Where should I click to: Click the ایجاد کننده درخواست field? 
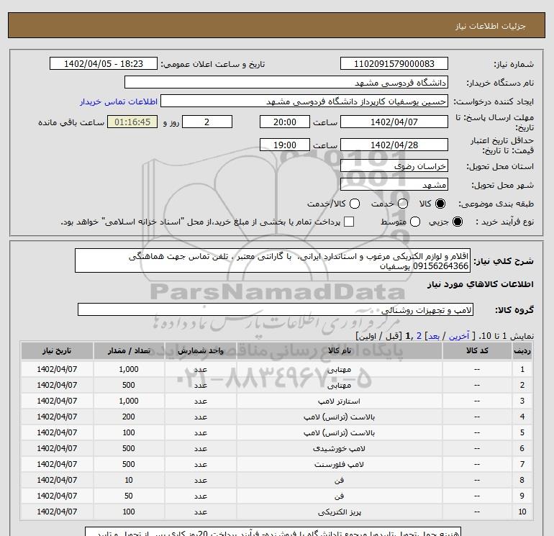tap(304, 101)
